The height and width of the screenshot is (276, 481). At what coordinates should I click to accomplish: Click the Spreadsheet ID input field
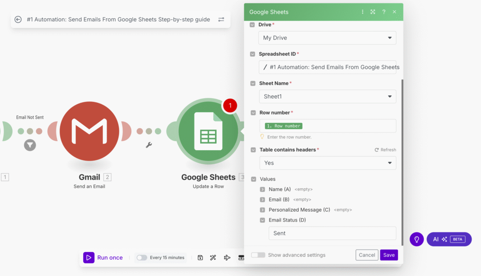tap(327, 67)
